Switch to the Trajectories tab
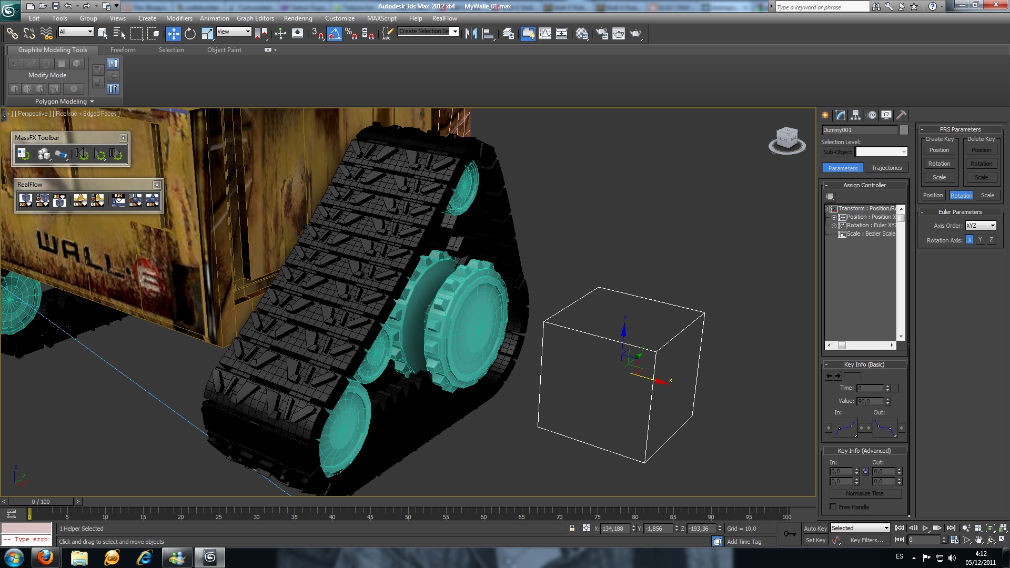This screenshot has width=1010, height=568. [886, 168]
